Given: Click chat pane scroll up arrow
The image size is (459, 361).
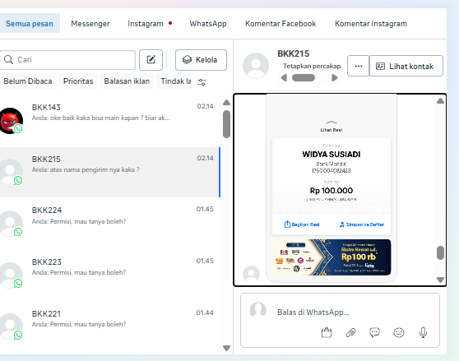Looking at the screenshot, I should 440,101.
